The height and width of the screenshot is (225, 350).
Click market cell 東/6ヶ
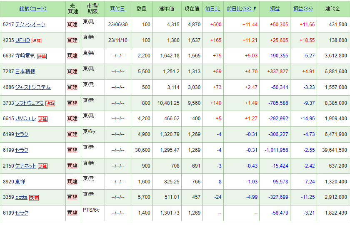tap(89, 131)
